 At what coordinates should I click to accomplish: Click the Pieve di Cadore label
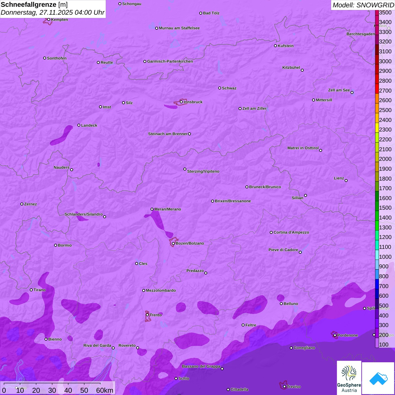(283, 250)
